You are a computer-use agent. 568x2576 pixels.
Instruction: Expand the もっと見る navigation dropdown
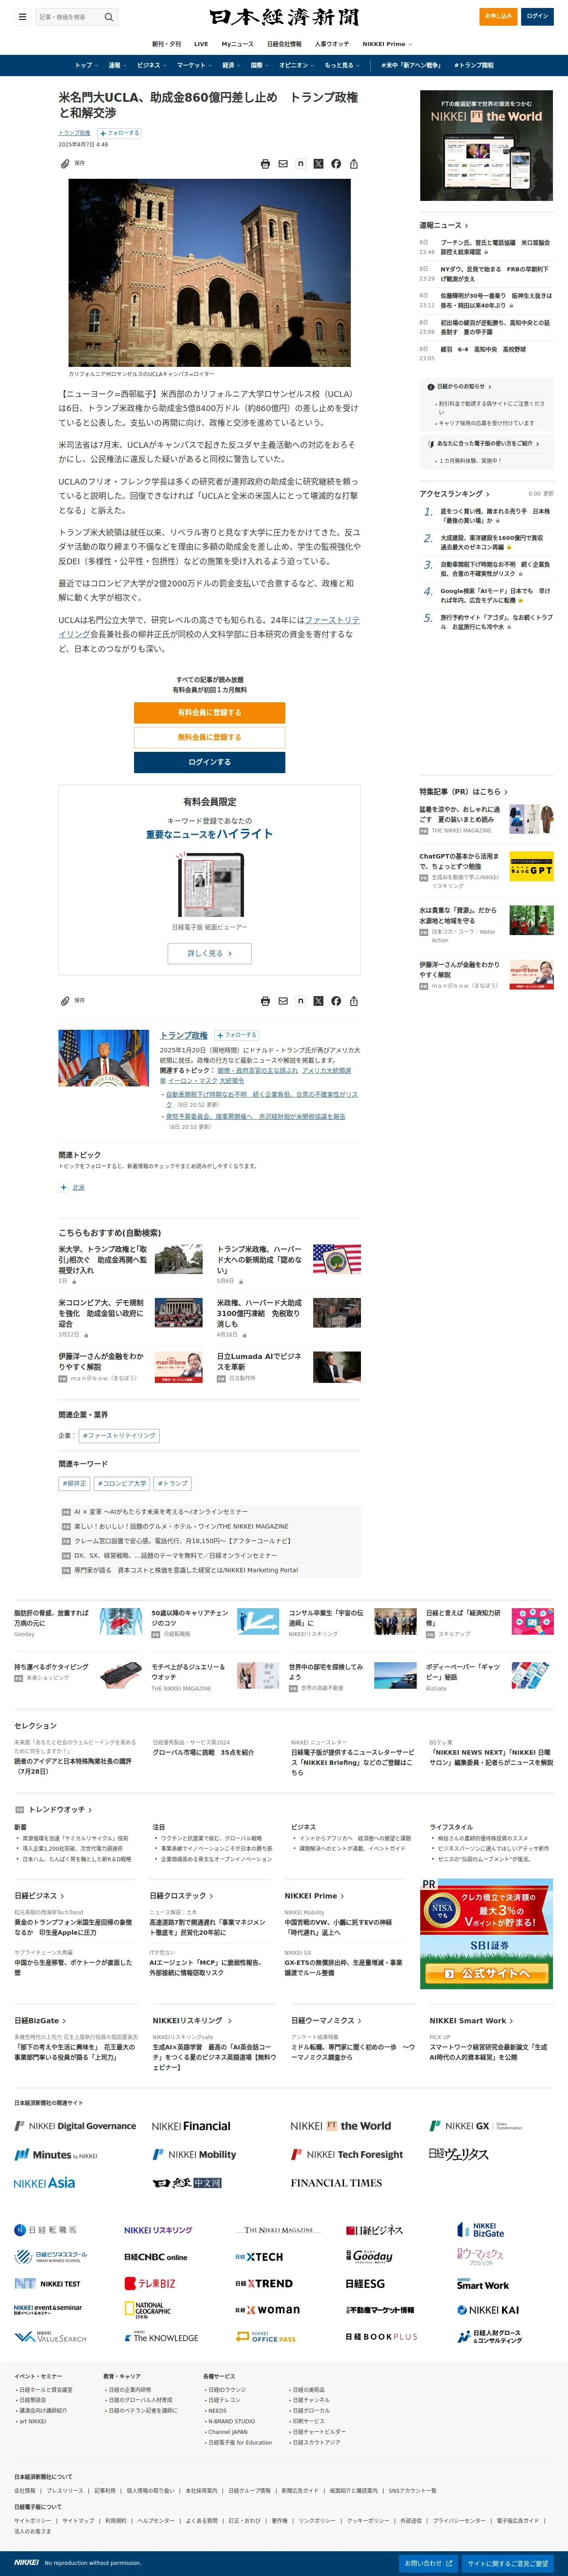click(x=342, y=65)
